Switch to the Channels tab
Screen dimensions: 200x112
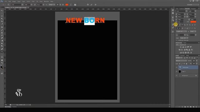pyautogui.click(x=182, y=56)
